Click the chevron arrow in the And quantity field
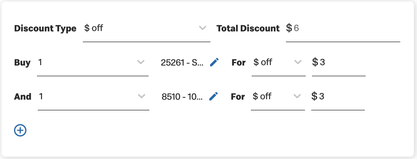This screenshot has height=159, width=417. tap(142, 96)
